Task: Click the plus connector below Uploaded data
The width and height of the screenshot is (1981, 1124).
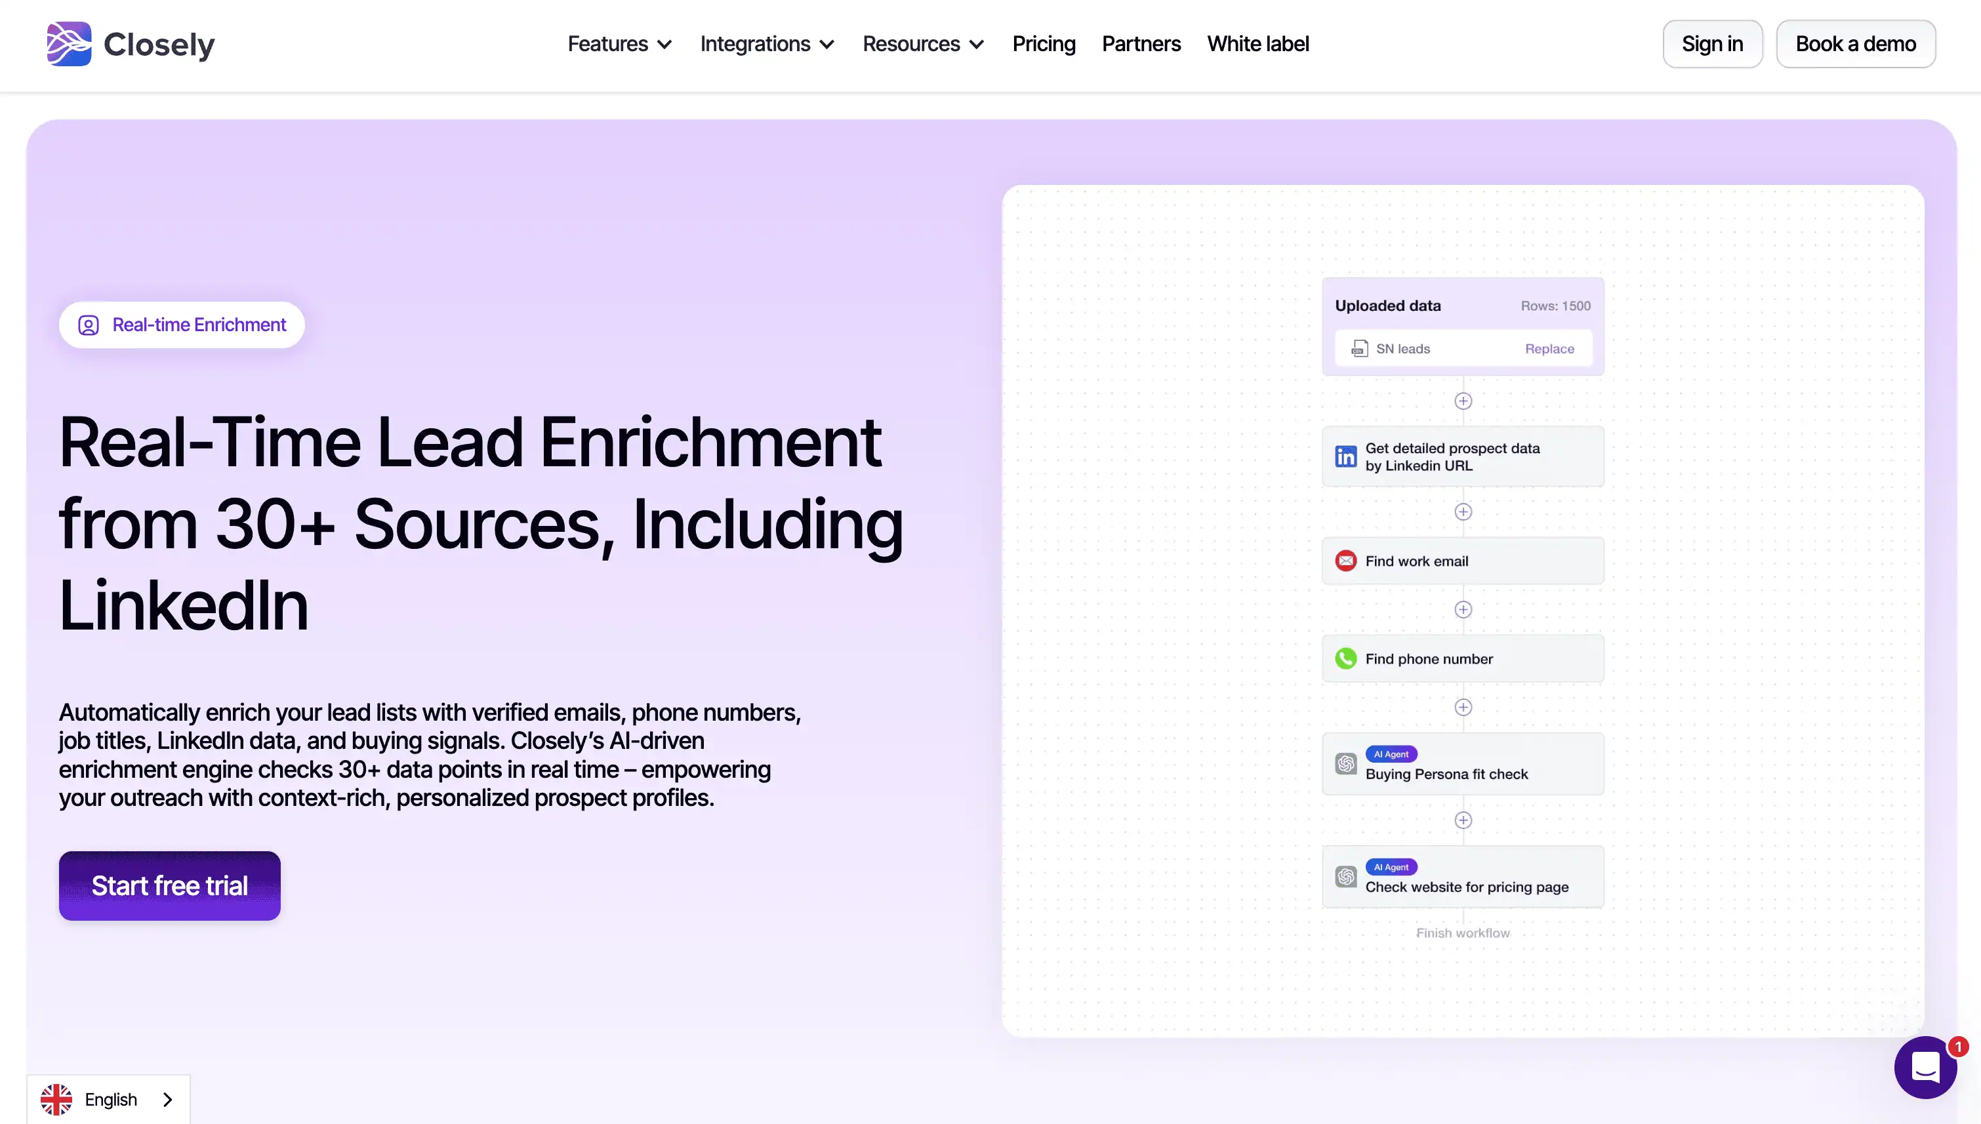Action: [1463, 401]
